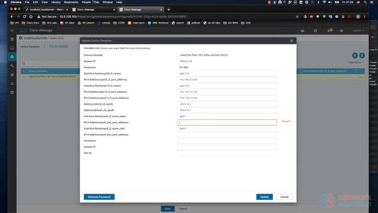This screenshot has height=213, width=378.
Task: Open the File menu in the macOS menu bar
Action: 27,2
